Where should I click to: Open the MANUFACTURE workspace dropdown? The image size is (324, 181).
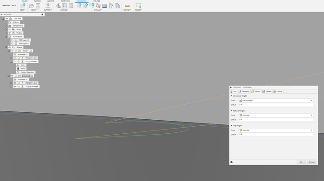pos(9,6)
